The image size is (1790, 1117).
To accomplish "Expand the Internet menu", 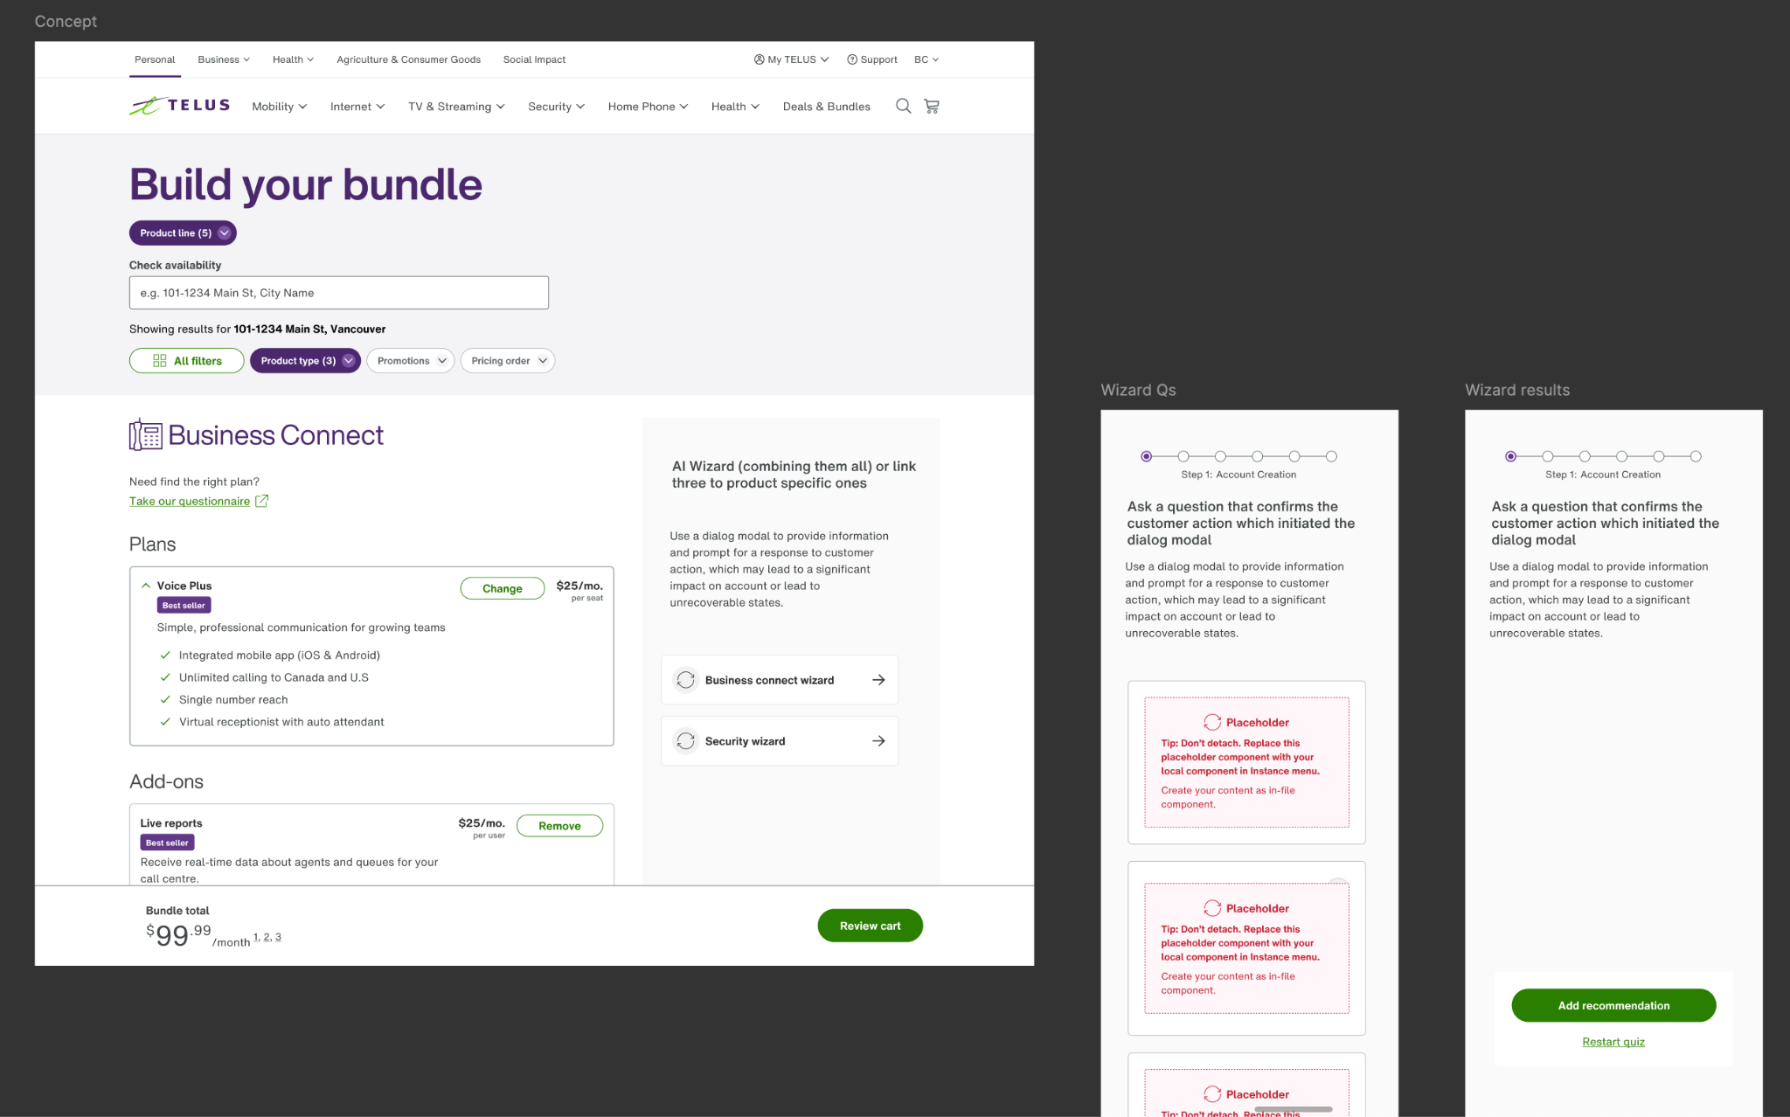I will pyautogui.click(x=357, y=107).
